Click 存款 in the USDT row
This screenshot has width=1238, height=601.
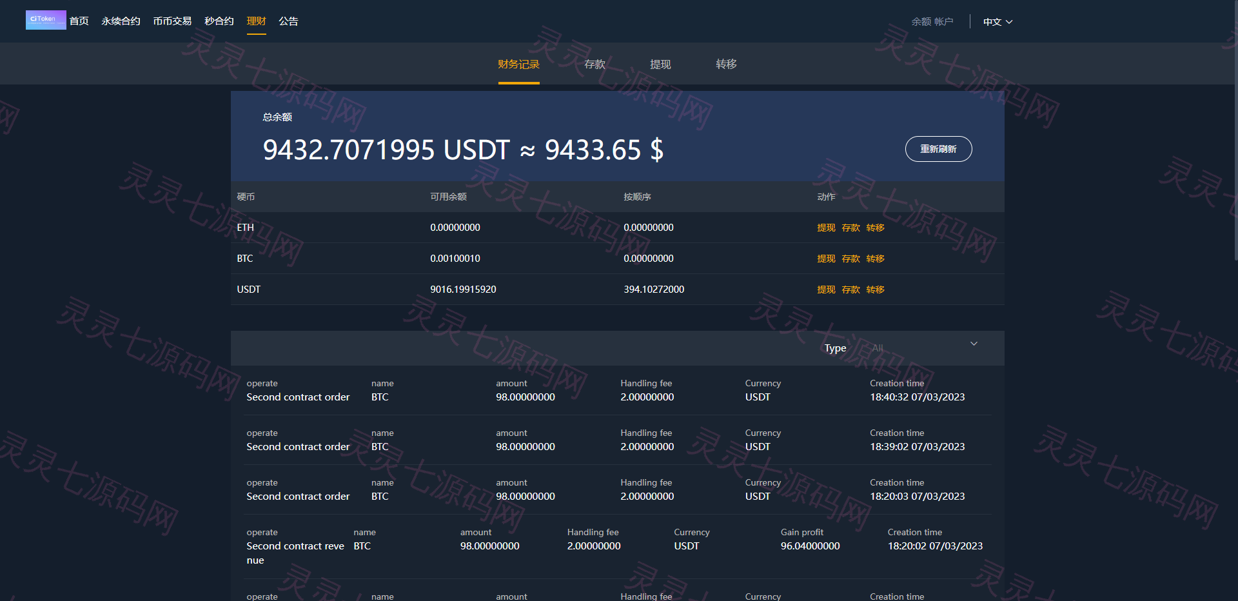point(850,290)
